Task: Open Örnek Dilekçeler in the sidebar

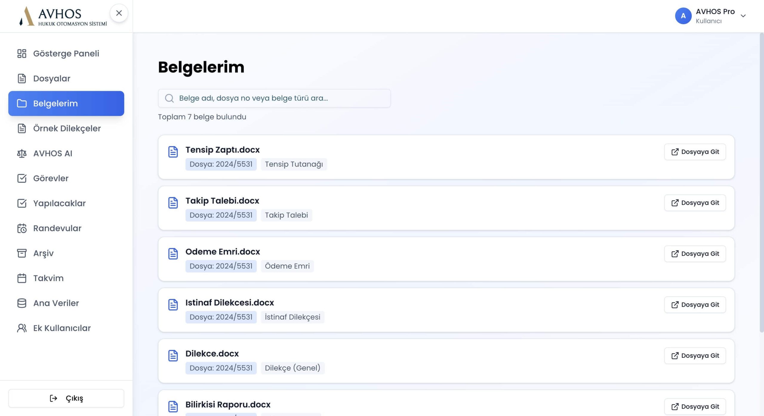Action: [67, 128]
